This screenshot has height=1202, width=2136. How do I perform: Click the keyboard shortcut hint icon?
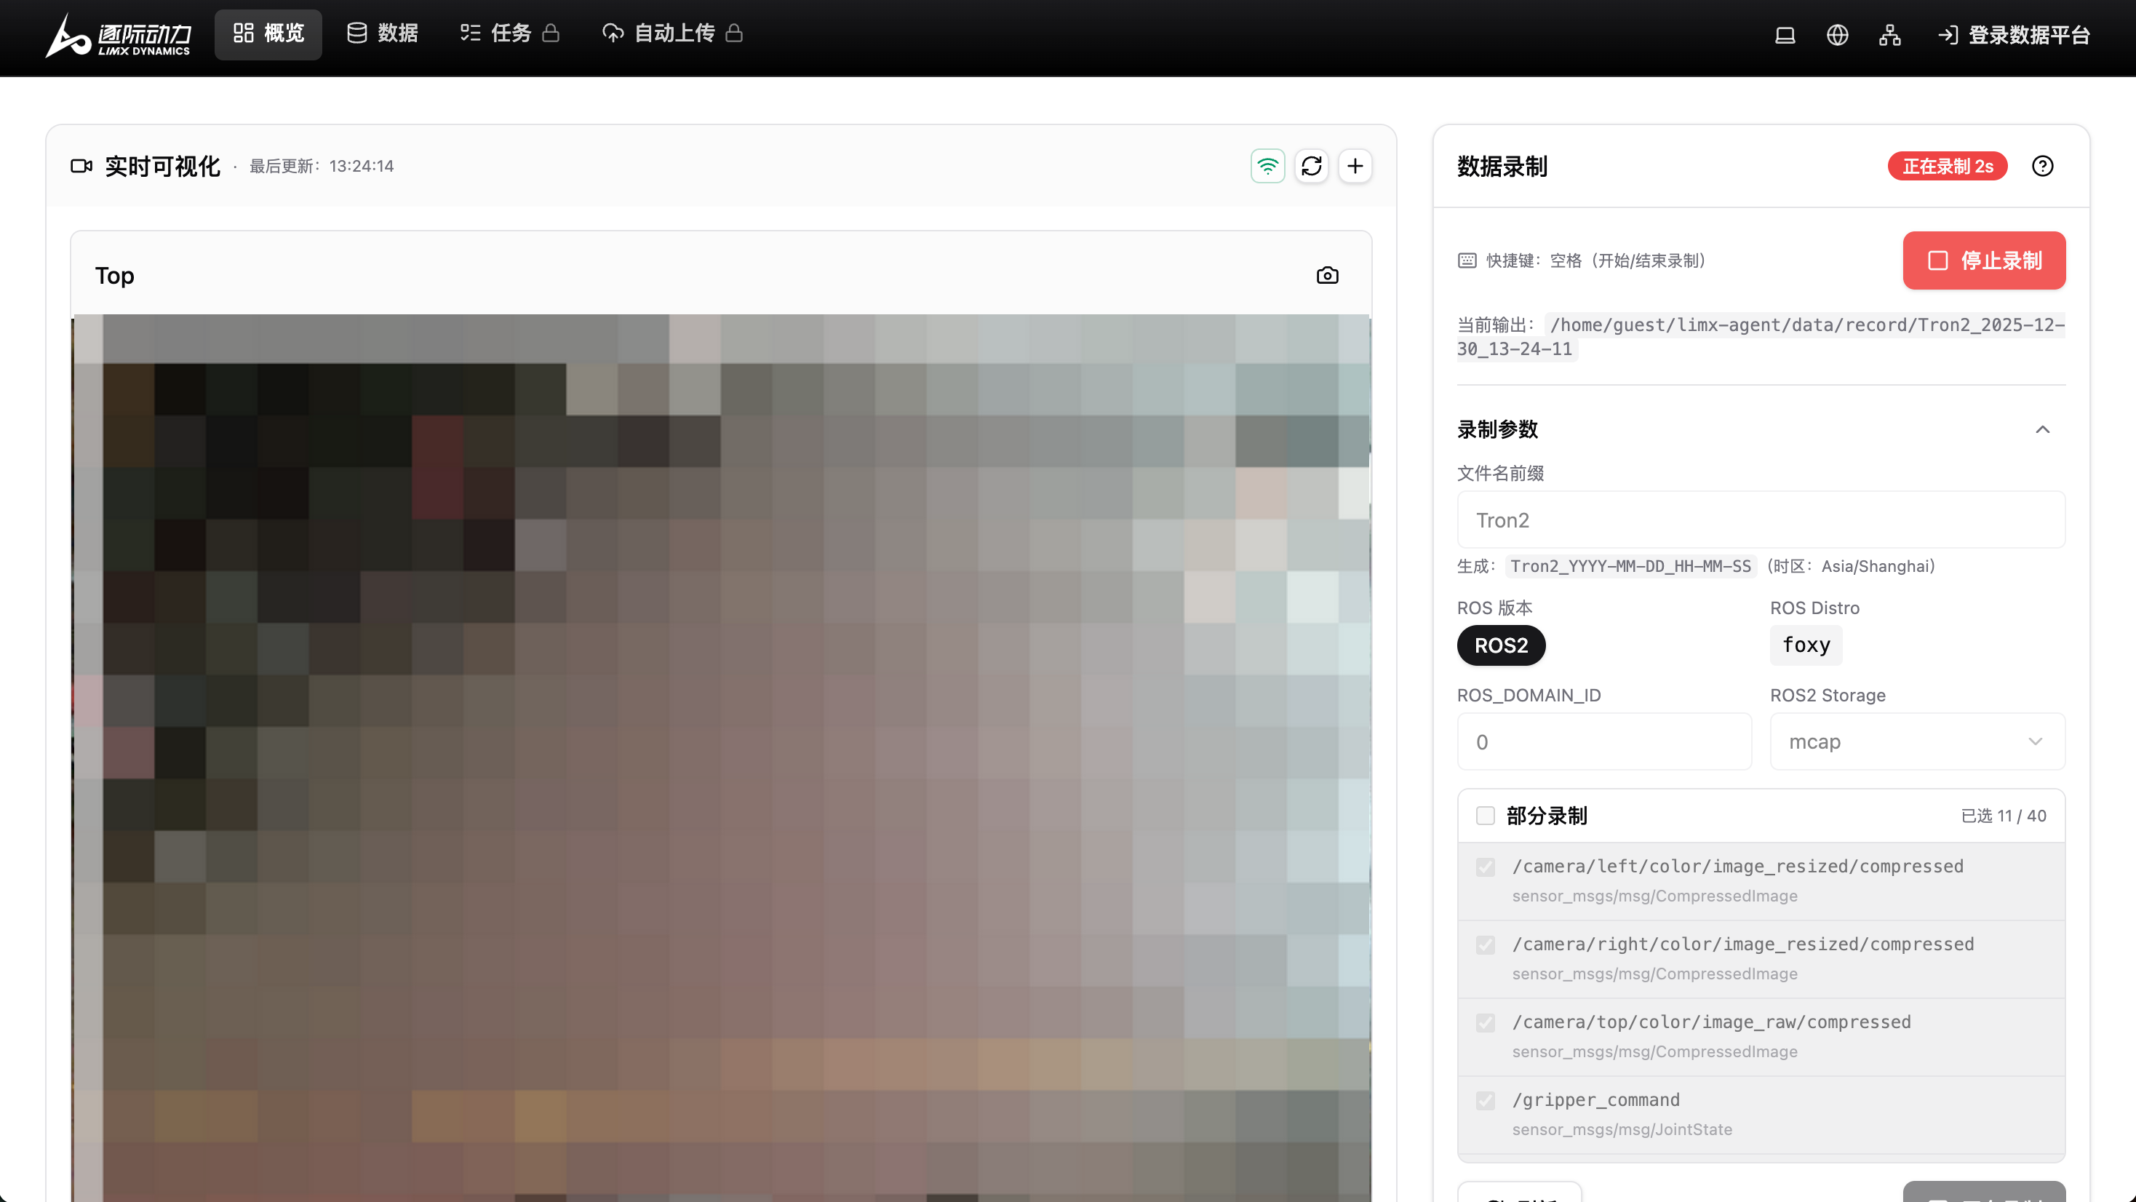[x=1467, y=260]
